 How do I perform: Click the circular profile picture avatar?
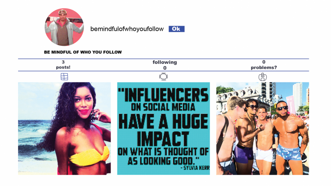[64, 27]
